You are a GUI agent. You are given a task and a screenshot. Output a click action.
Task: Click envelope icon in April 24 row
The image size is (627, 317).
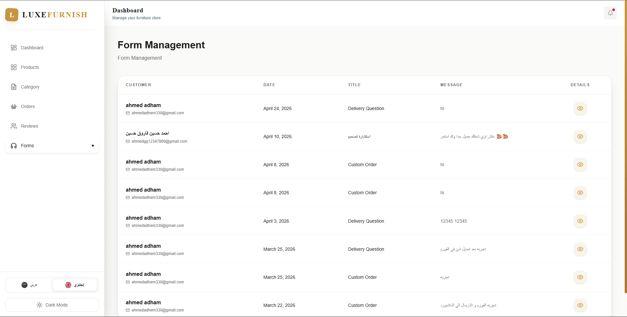click(x=128, y=113)
